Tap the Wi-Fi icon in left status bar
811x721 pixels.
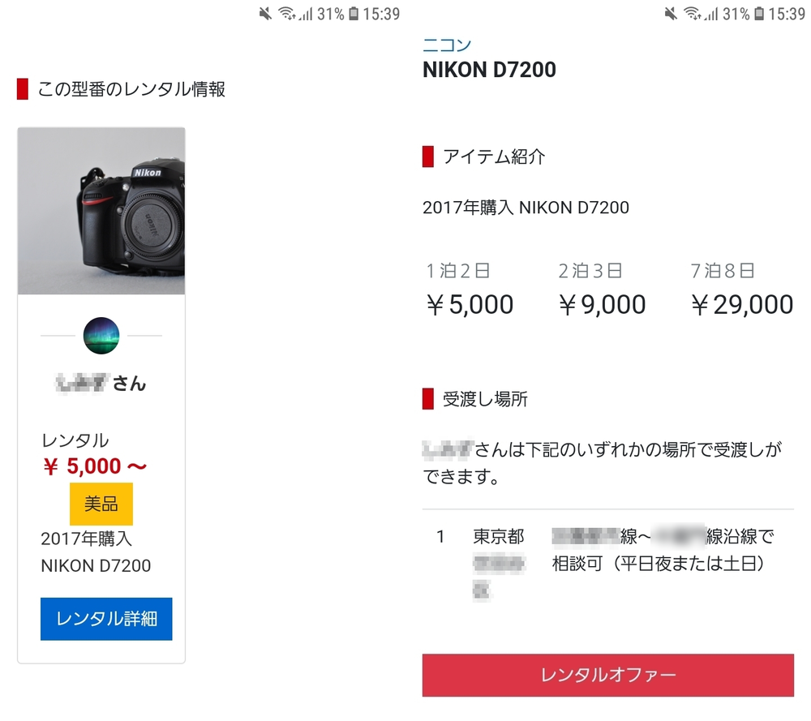pos(285,14)
